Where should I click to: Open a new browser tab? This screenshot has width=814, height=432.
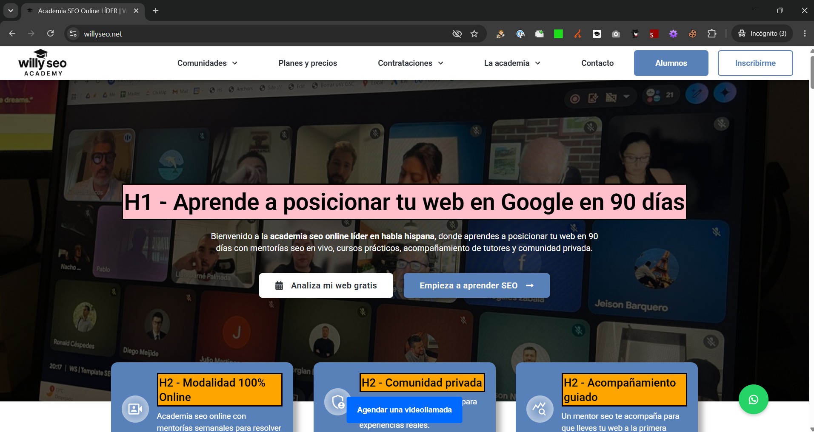click(156, 11)
